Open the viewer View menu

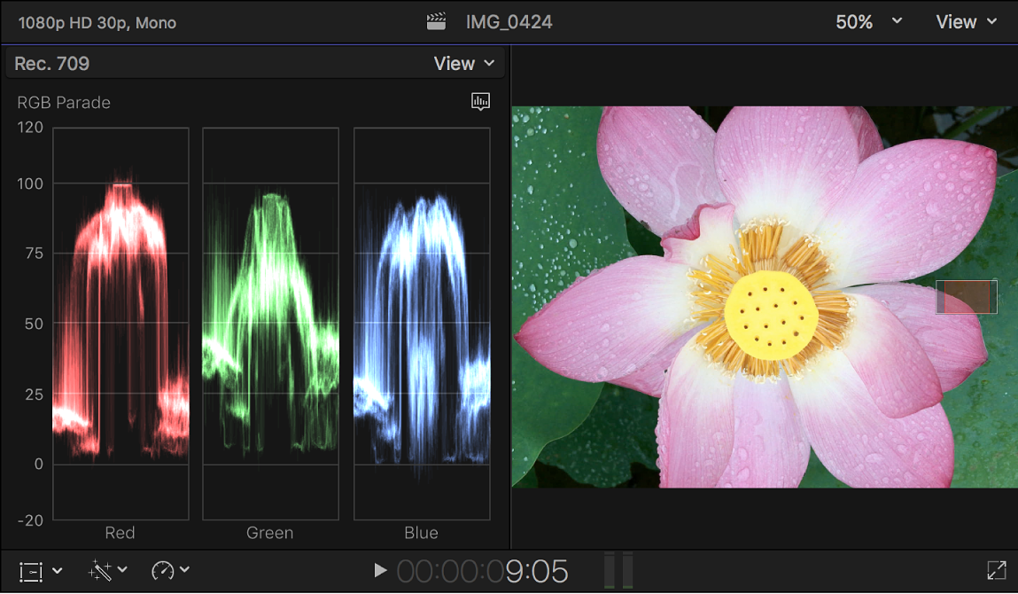point(965,21)
